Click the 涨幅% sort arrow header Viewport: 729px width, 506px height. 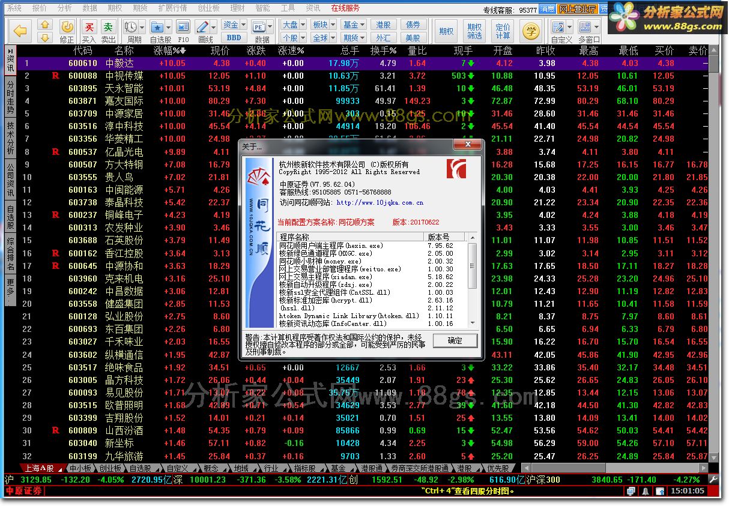(170, 50)
